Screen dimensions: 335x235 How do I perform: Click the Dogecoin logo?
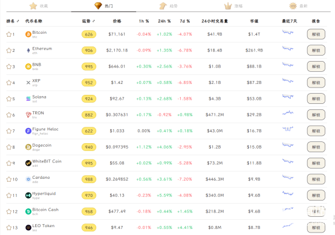pyautogui.click(x=28, y=147)
